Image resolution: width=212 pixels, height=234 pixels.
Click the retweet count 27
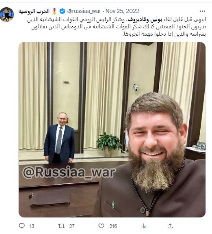tap(72, 226)
